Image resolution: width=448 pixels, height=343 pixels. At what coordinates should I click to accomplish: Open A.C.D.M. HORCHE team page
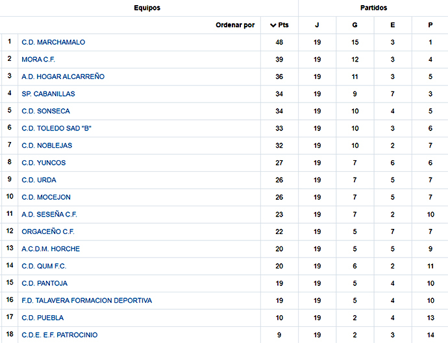[51, 249]
